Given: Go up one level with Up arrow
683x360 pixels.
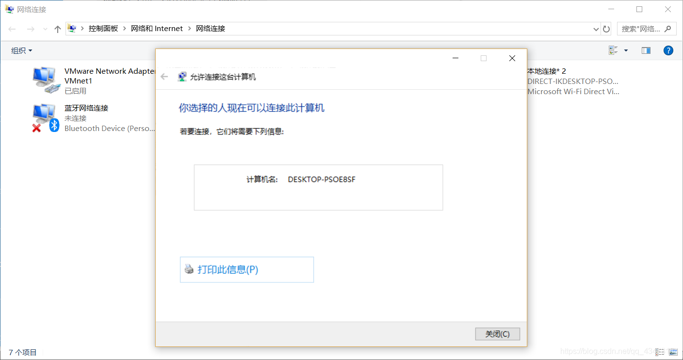Looking at the screenshot, I should [58, 29].
